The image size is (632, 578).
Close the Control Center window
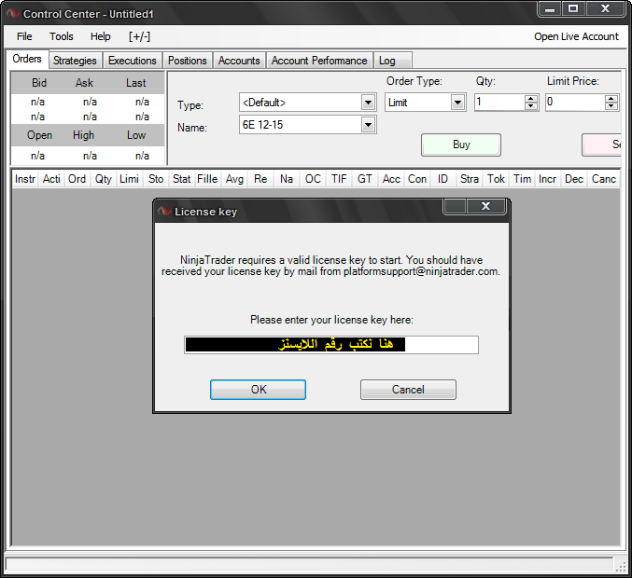(606, 8)
